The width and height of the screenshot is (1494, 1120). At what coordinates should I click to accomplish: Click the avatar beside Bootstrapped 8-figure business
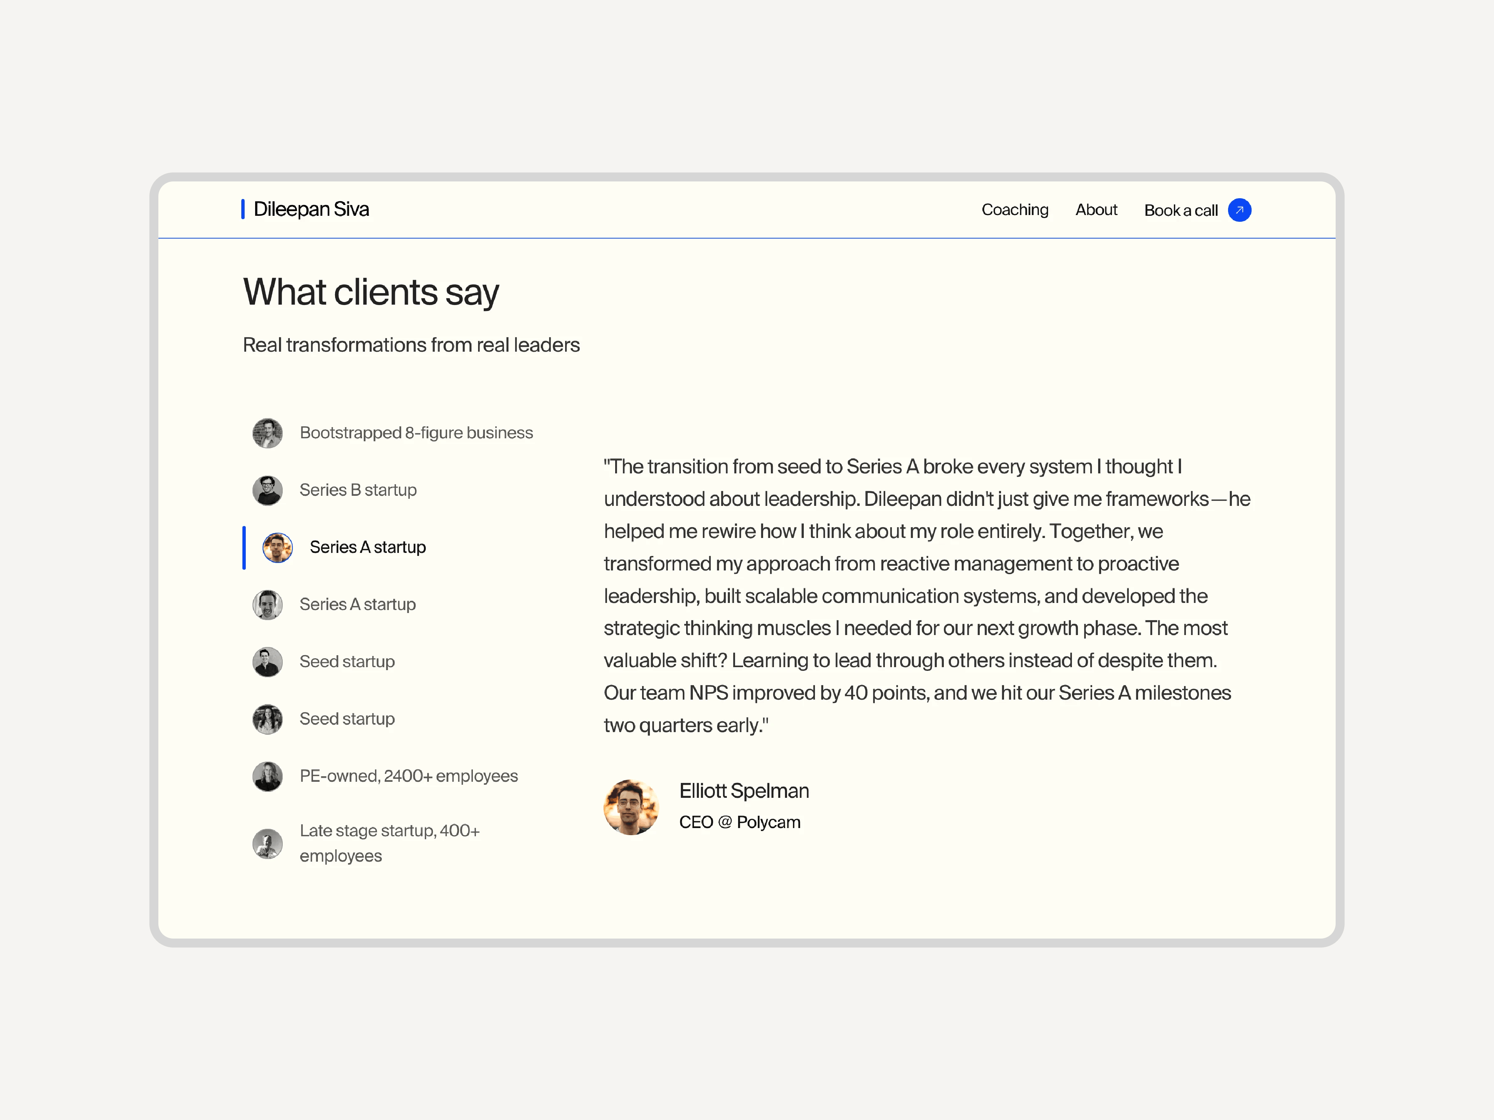tap(267, 433)
